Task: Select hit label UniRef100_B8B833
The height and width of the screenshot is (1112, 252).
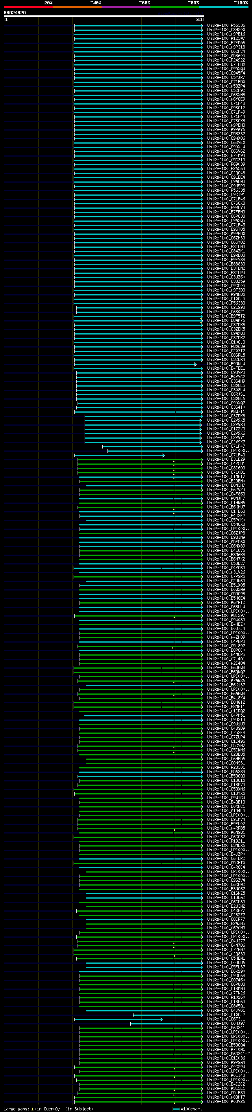Action: click(x=226, y=264)
